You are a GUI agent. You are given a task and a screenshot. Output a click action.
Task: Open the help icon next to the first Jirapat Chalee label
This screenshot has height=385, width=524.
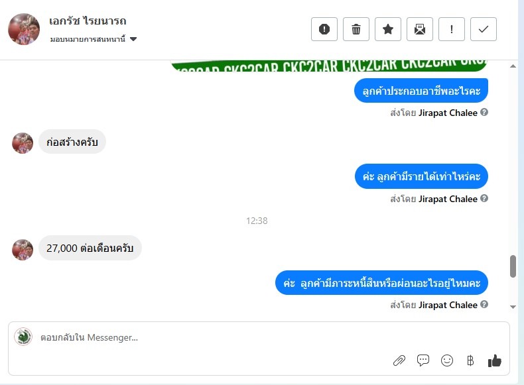pos(484,112)
